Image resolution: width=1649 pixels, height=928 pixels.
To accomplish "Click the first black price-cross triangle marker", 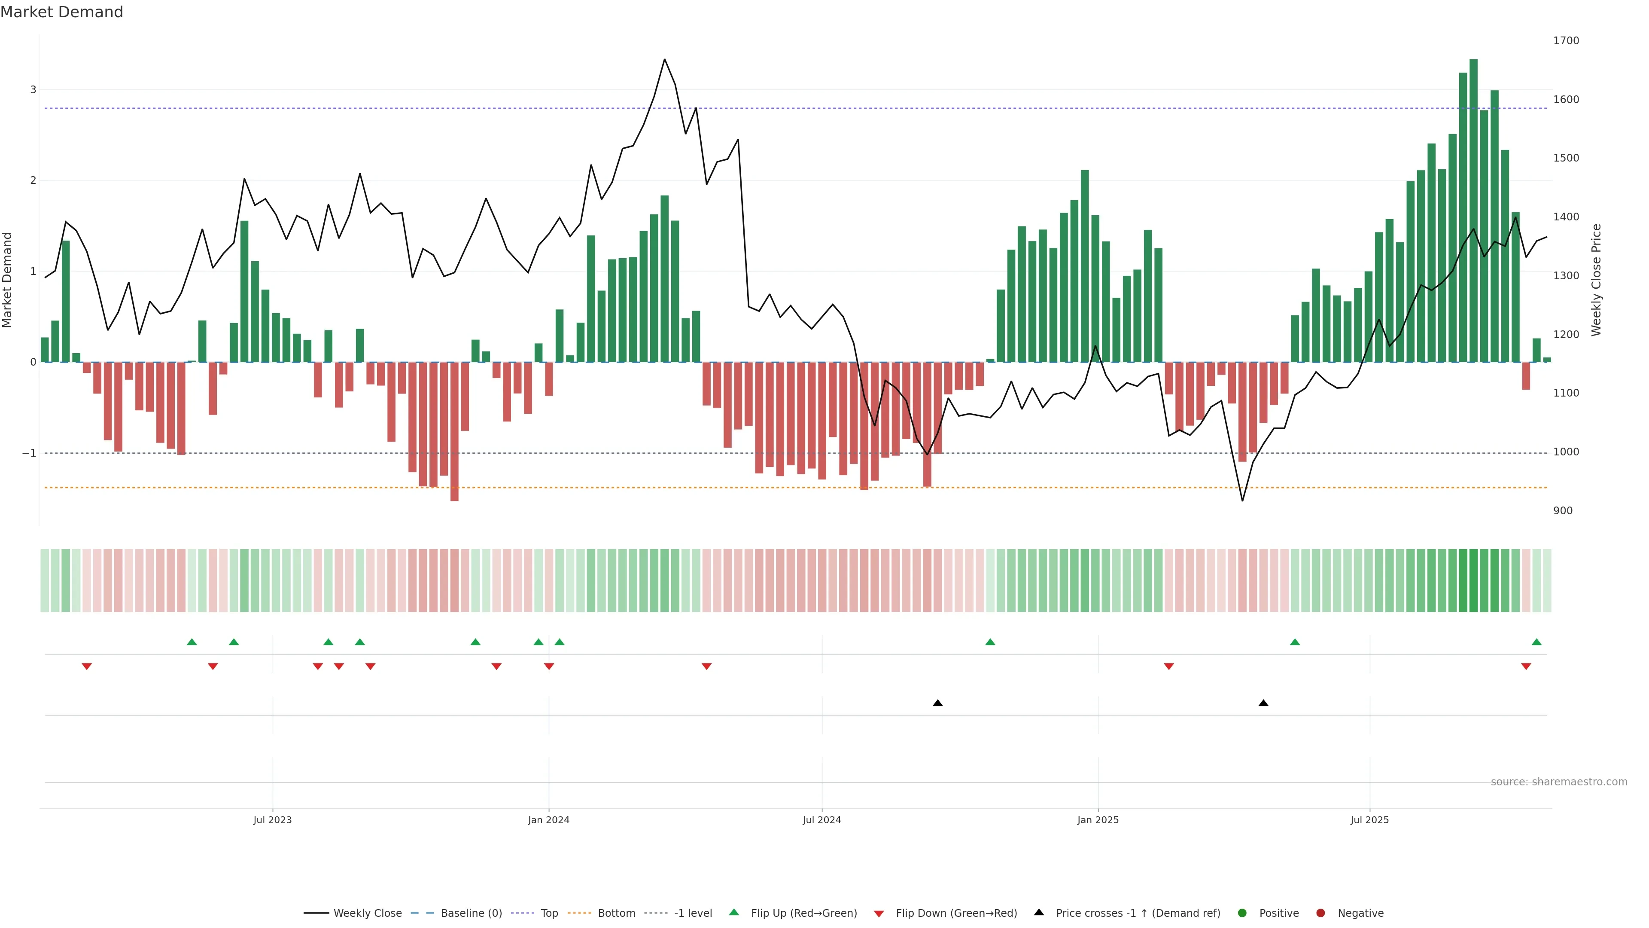I will pyautogui.click(x=938, y=703).
